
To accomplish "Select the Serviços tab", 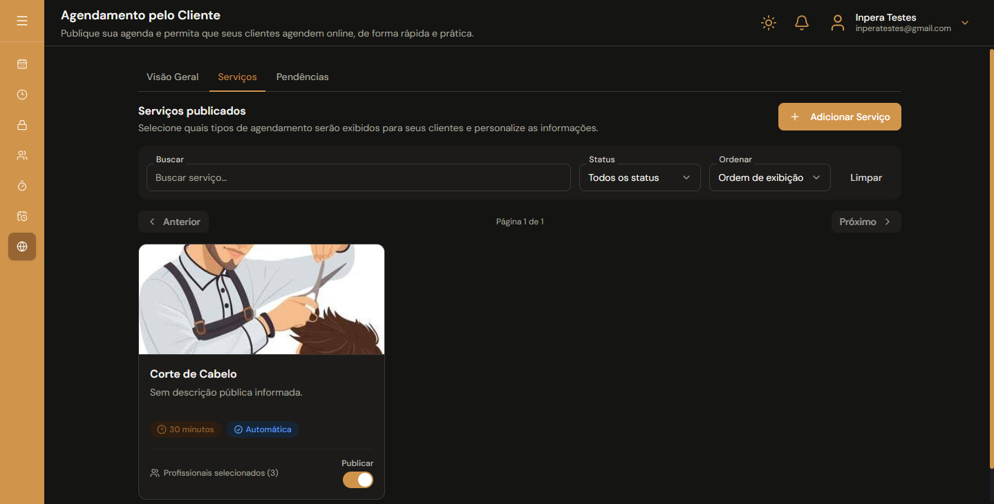I will (x=237, y=77).
